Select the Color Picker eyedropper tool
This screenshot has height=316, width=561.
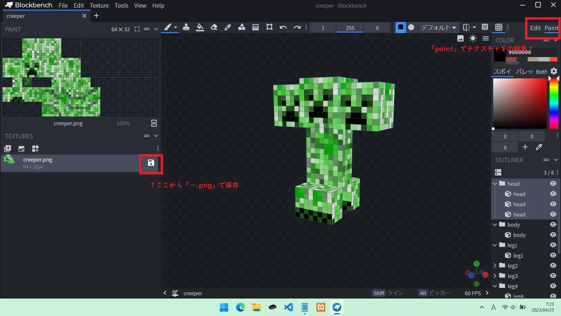pyautogui.click(x=228, y=28)
